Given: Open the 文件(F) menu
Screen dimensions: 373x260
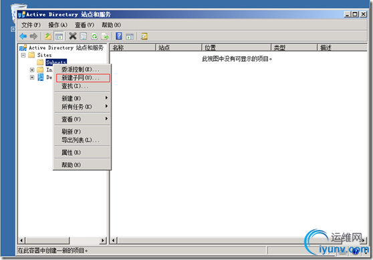Looking at the screenshot, I should [31, 25].
